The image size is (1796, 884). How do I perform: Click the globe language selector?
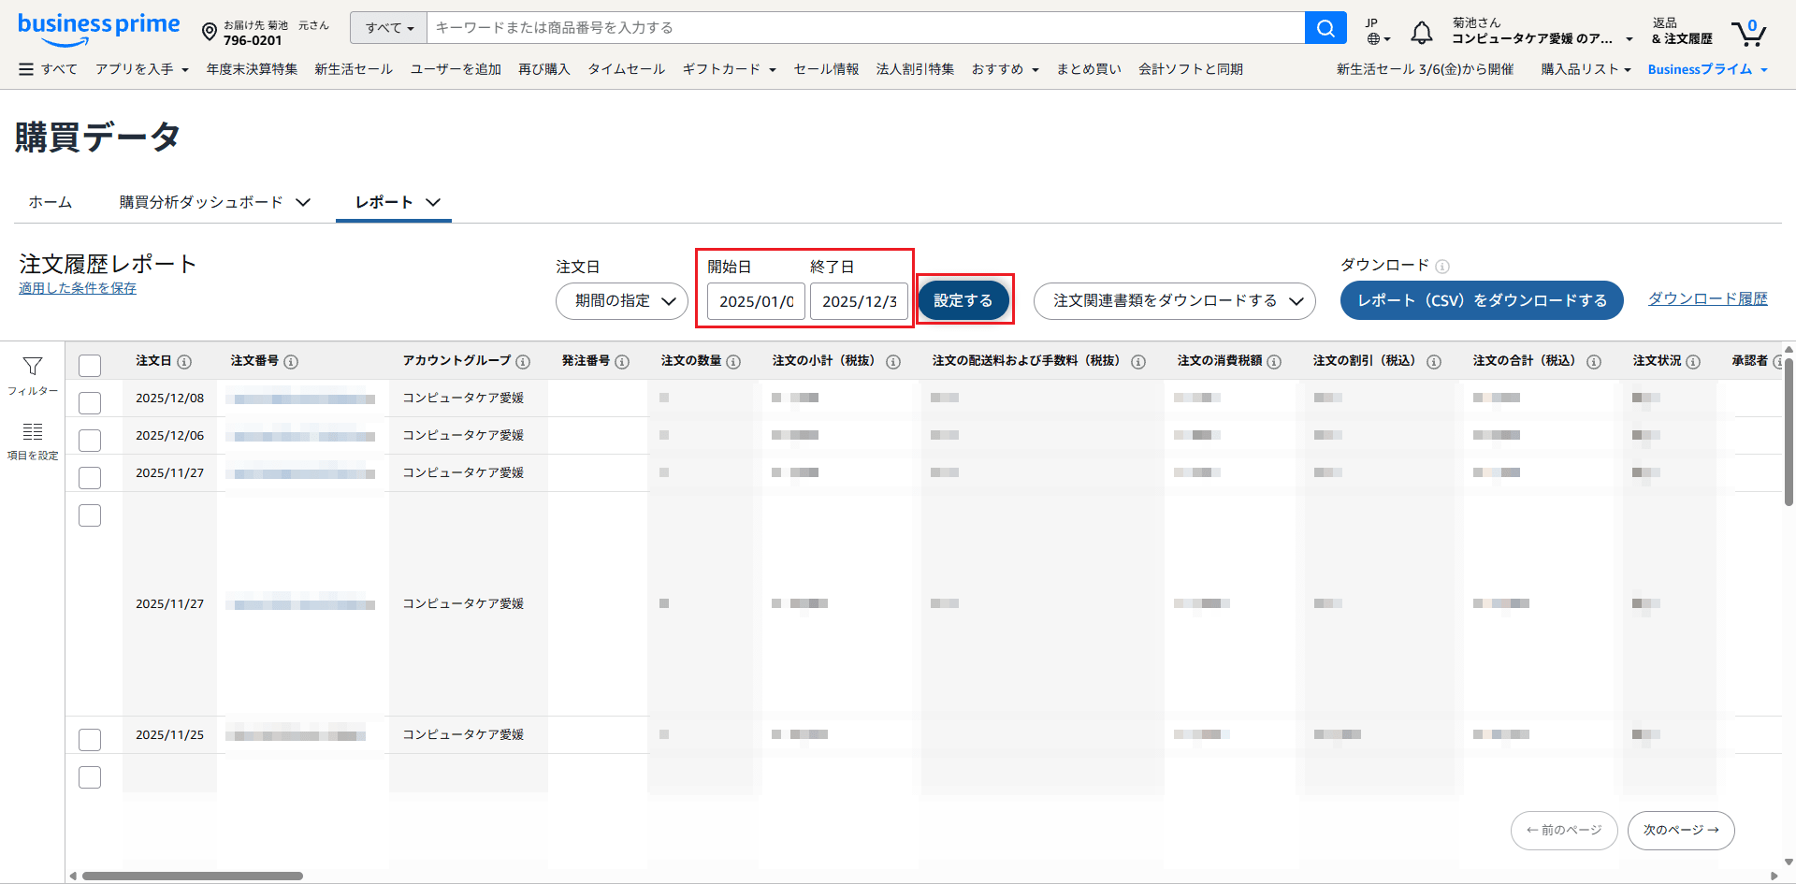coord(1377,38)
